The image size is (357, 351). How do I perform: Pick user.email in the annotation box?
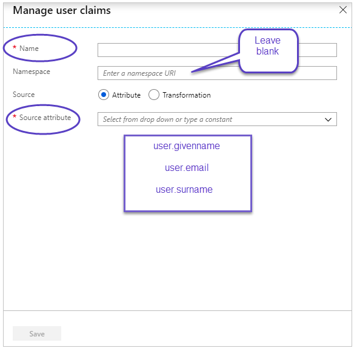[x=187, y=168]
